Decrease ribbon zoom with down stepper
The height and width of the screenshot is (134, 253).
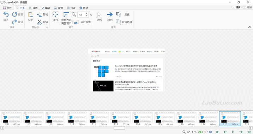coord(86,16)
